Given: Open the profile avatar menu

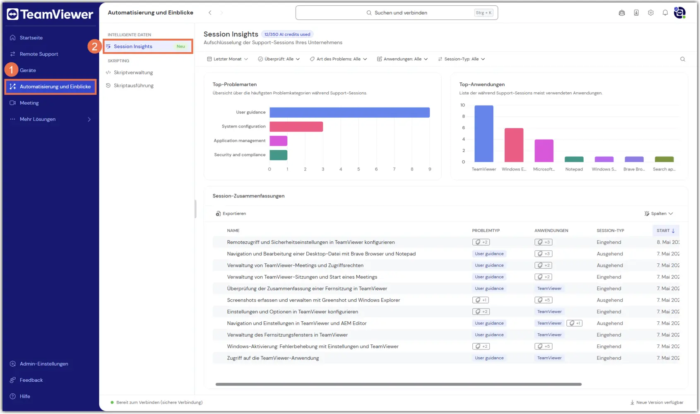Looking at the screenshot, I should coord(680,13).
